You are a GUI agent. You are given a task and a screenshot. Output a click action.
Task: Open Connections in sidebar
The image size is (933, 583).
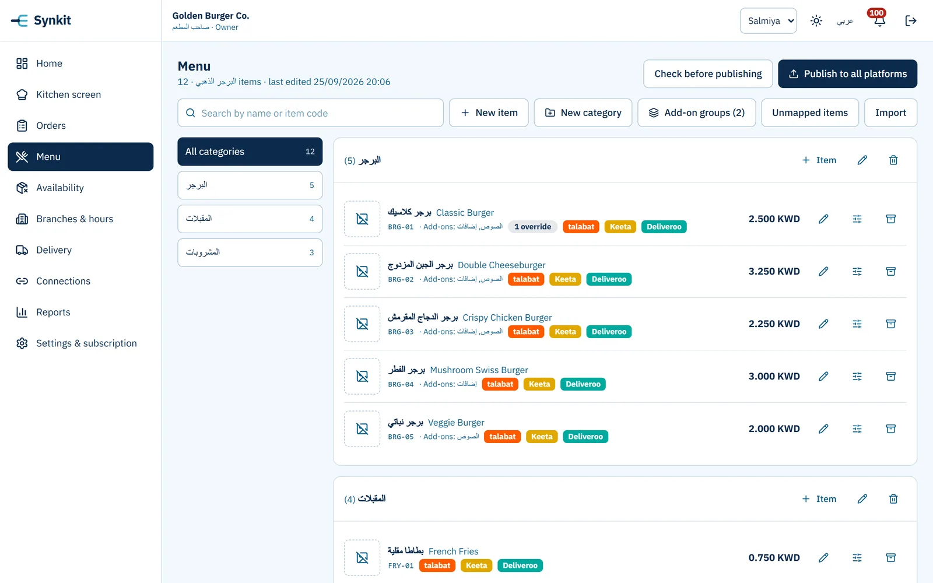[x=80, y=281]
